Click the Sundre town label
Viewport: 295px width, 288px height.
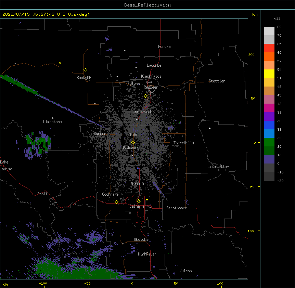point(100,134)
